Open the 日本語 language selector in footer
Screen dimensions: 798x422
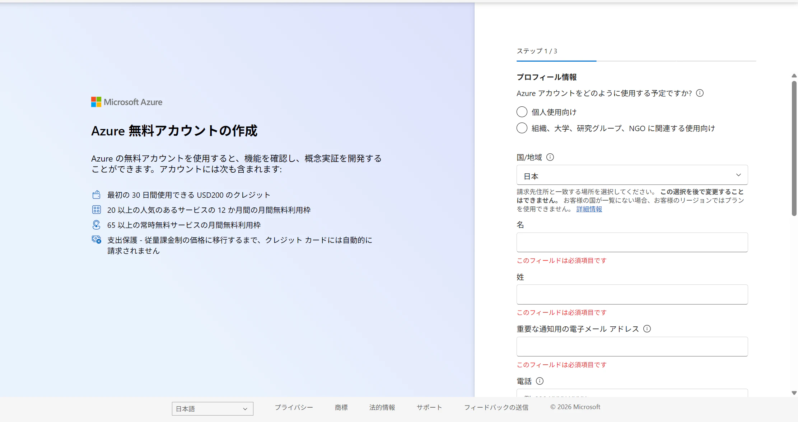coord(213,409)
